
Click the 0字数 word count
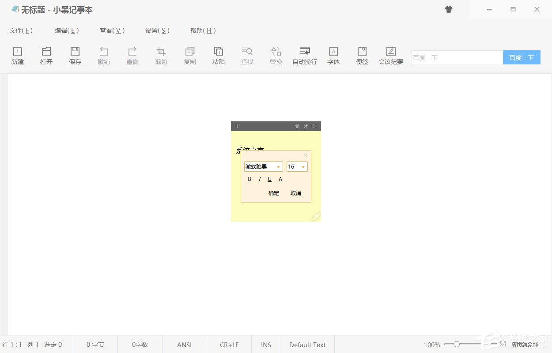[140, 345]
